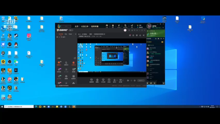
Task: Click the search icon in friends panel
Action: pos(163,39)
